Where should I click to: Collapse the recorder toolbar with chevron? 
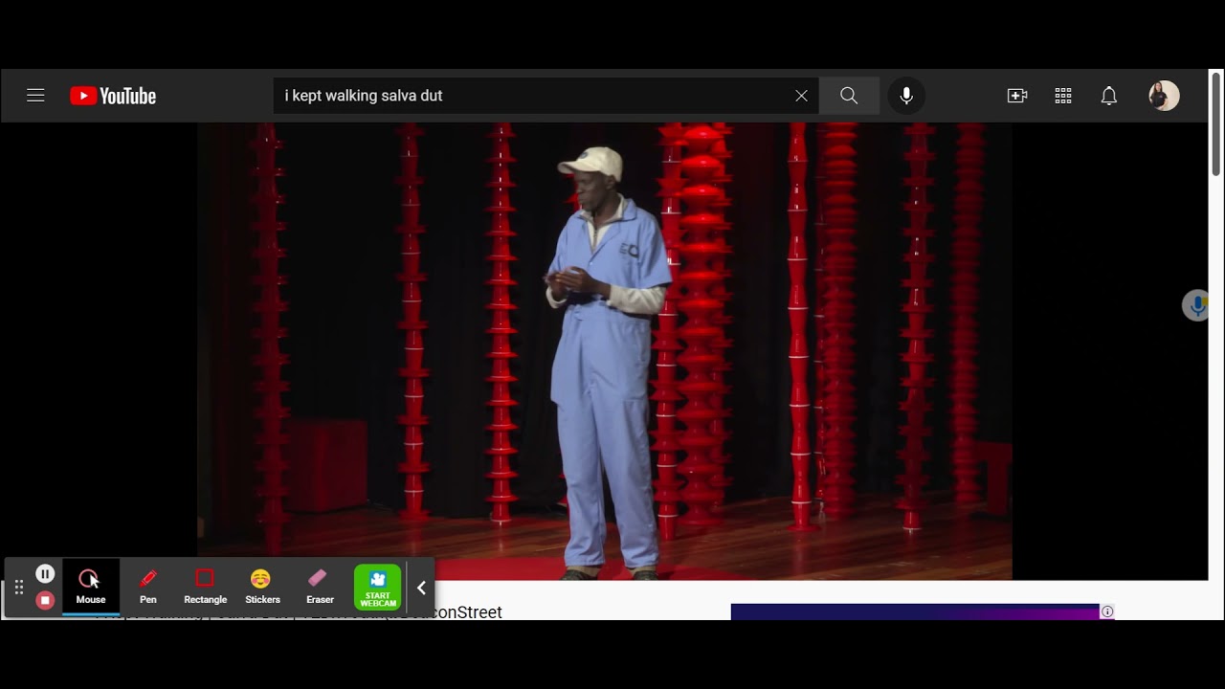point(421,588)
